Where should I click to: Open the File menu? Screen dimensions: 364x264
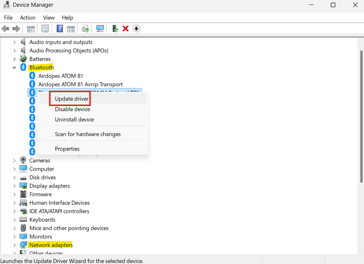point(8,18)
